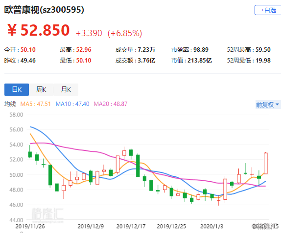Switch to the 月K monthly chart tab
Image resolution: width=281 pixels, height=233 pixels.
pos(66,89)
